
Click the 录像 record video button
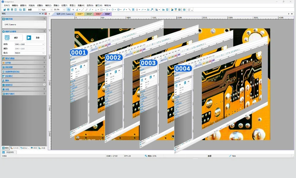(35, 38)
